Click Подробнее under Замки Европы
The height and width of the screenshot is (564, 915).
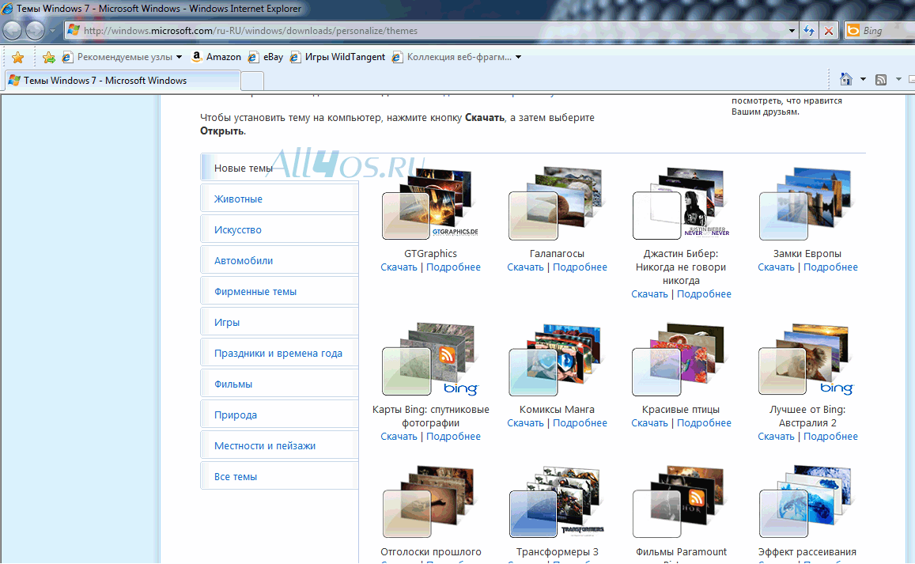(x=831, y=267)
